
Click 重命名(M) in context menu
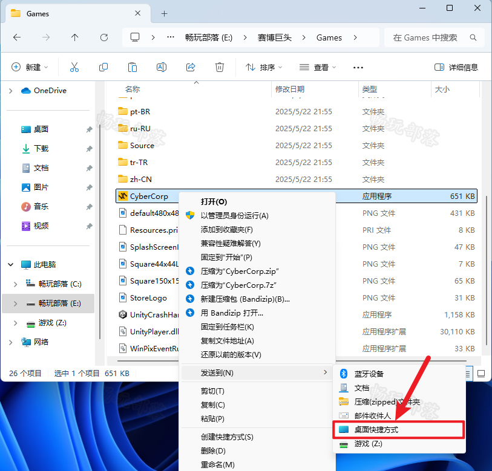point(257,465)
